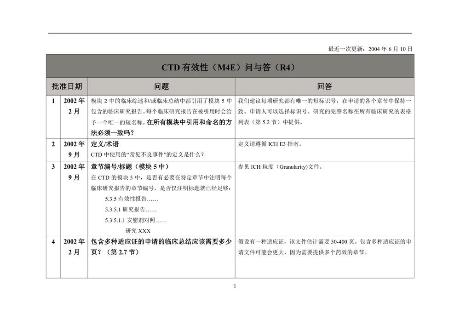Click the line "5.3.5.1 研究报告……"
Screen dimensions: 460x325
pyautogui.click(x=131, y=210)
